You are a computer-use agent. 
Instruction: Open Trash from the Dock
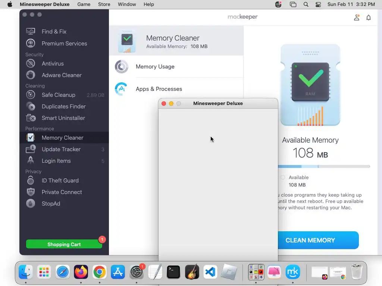coord(357,272)
